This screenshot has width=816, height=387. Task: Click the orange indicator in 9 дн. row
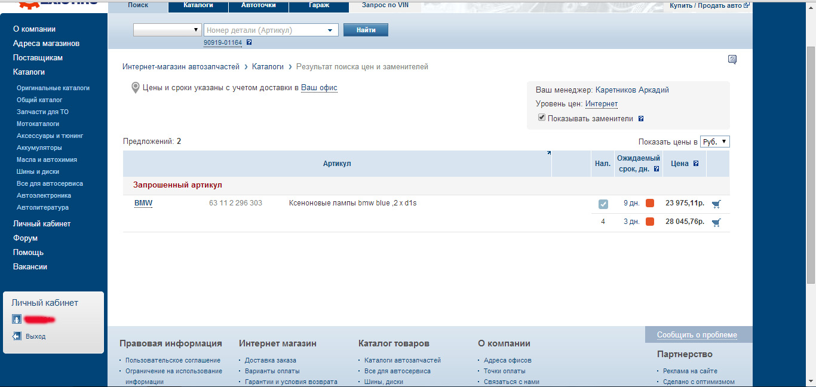tap(650, 203)
